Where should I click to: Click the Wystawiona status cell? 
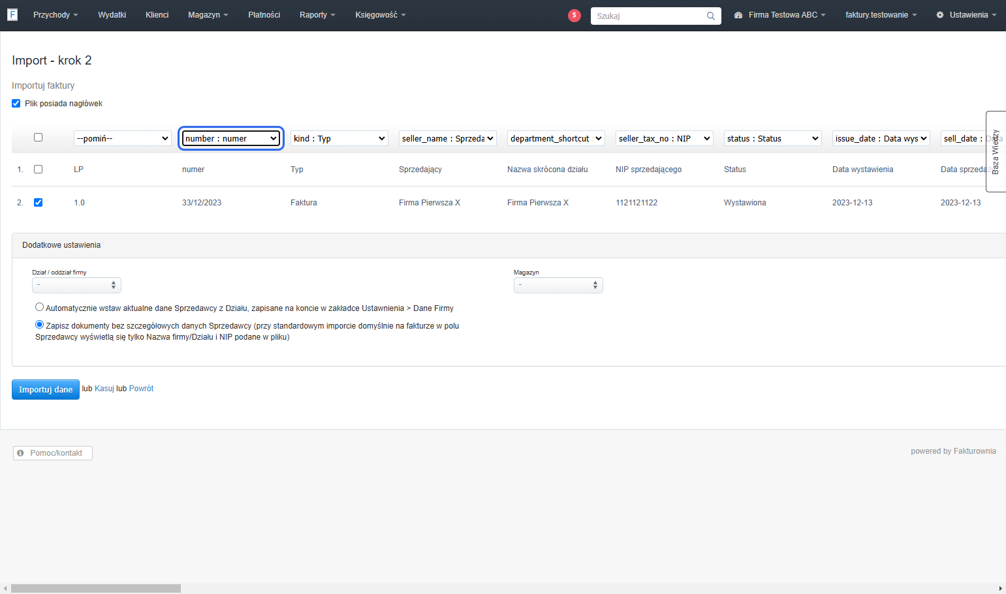pyautogui.click(x=745, y=203)
